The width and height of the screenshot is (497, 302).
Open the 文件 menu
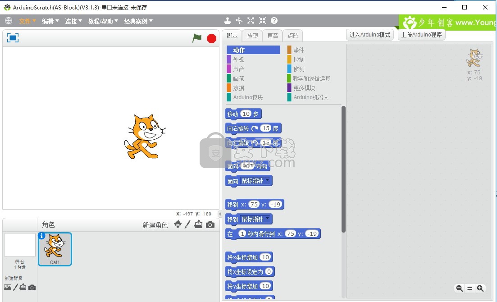27,21
